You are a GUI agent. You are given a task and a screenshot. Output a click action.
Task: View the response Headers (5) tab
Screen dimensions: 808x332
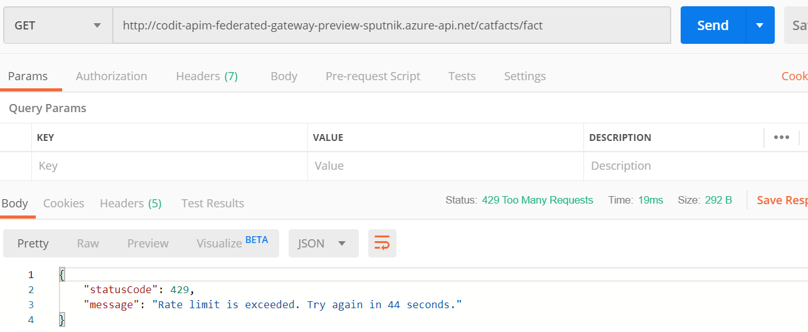click(x=130, y=204)
